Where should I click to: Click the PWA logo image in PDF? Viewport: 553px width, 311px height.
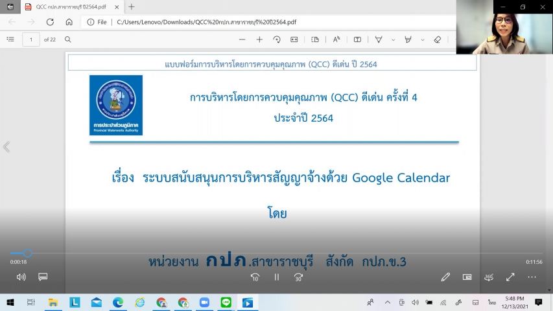[x=116, y=105]
